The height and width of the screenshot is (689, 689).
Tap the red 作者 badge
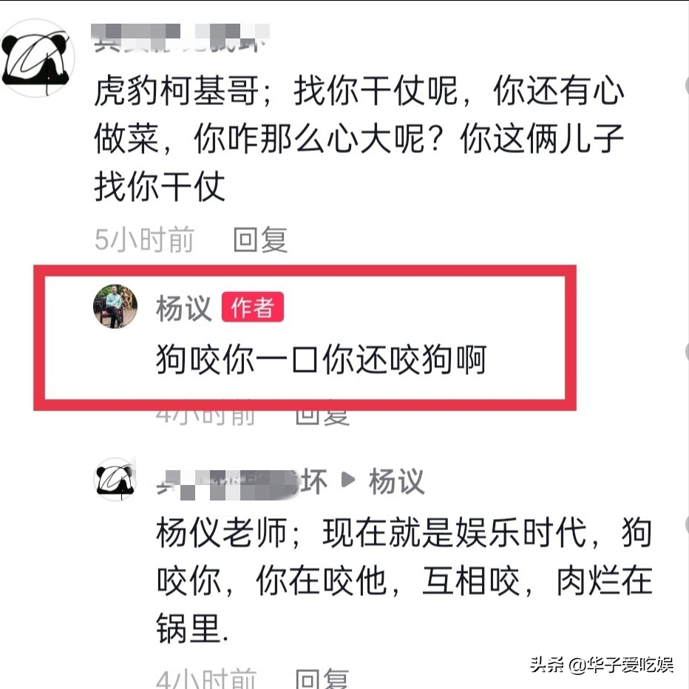(x=253, y=307)
